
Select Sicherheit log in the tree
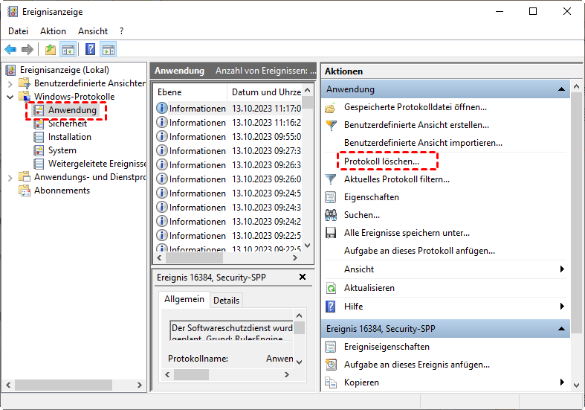(67, 124)
